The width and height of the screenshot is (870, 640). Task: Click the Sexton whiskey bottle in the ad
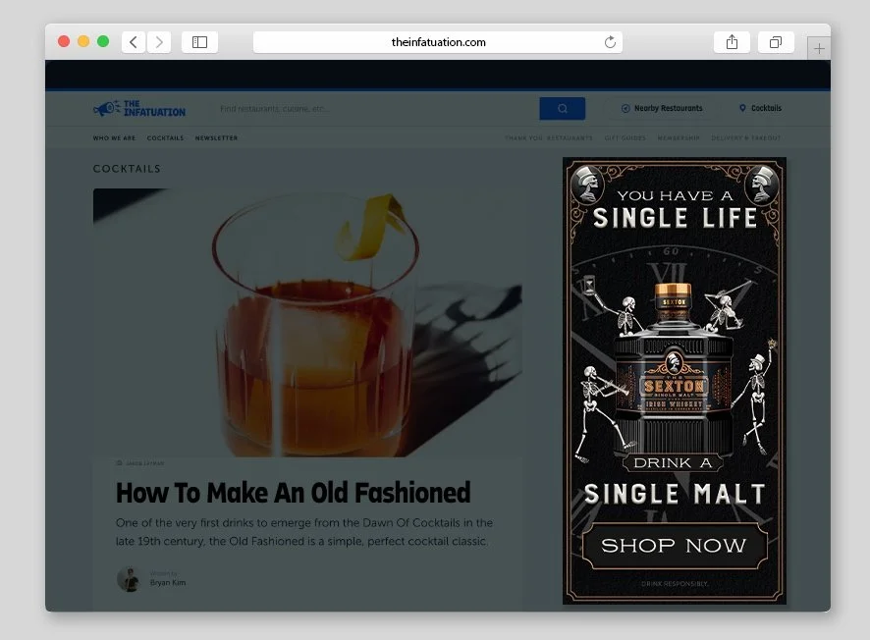click(x=675, y=369)
